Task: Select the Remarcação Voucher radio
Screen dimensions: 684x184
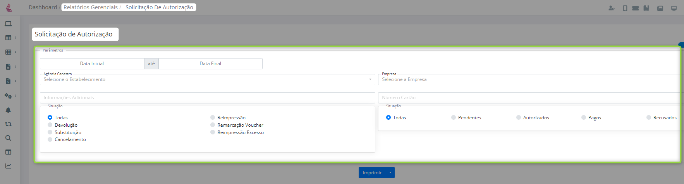Action: coord(213,125)
